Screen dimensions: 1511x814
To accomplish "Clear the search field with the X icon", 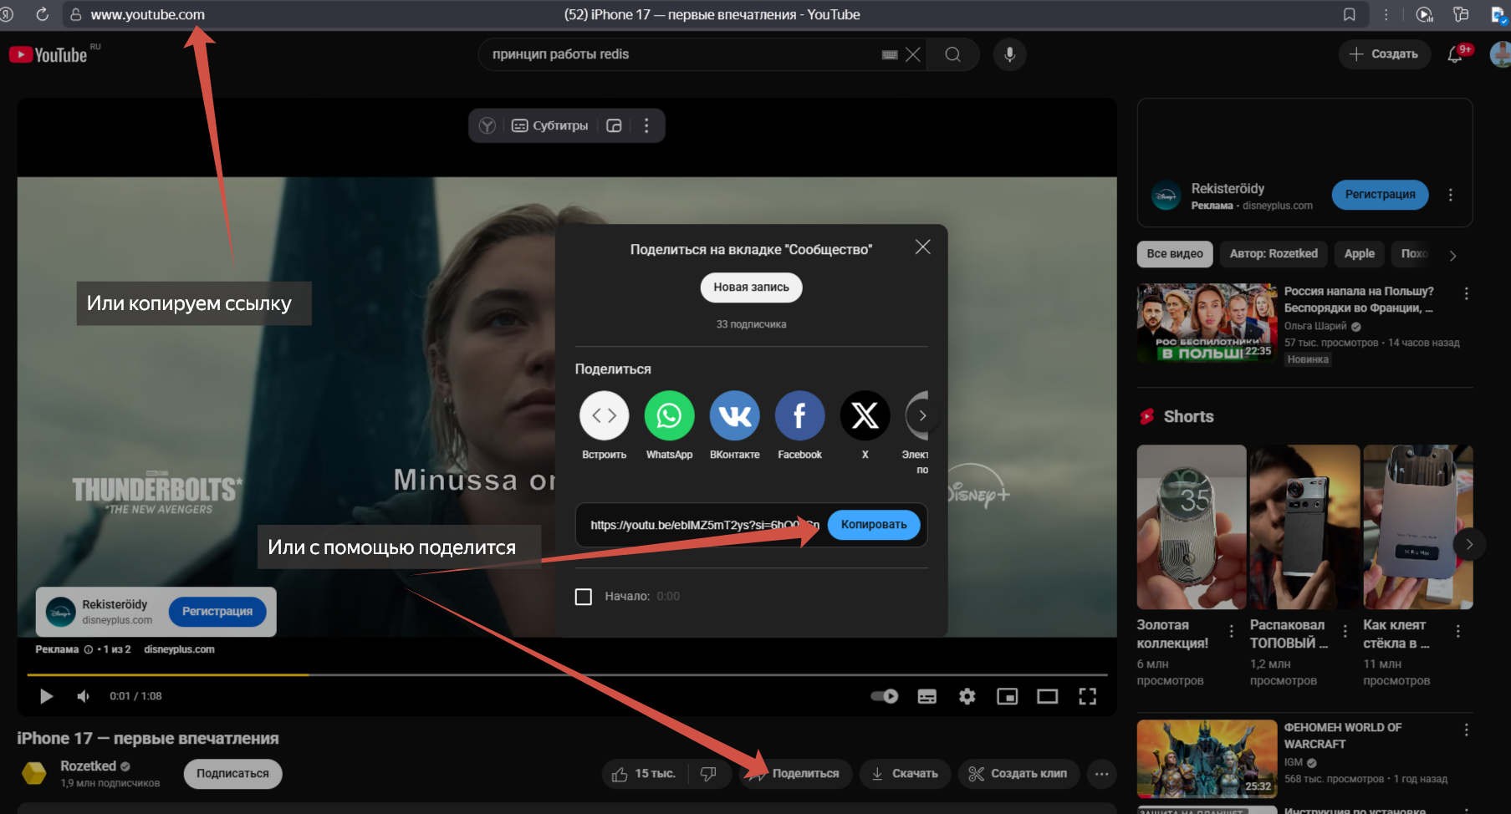I will 913,54.
